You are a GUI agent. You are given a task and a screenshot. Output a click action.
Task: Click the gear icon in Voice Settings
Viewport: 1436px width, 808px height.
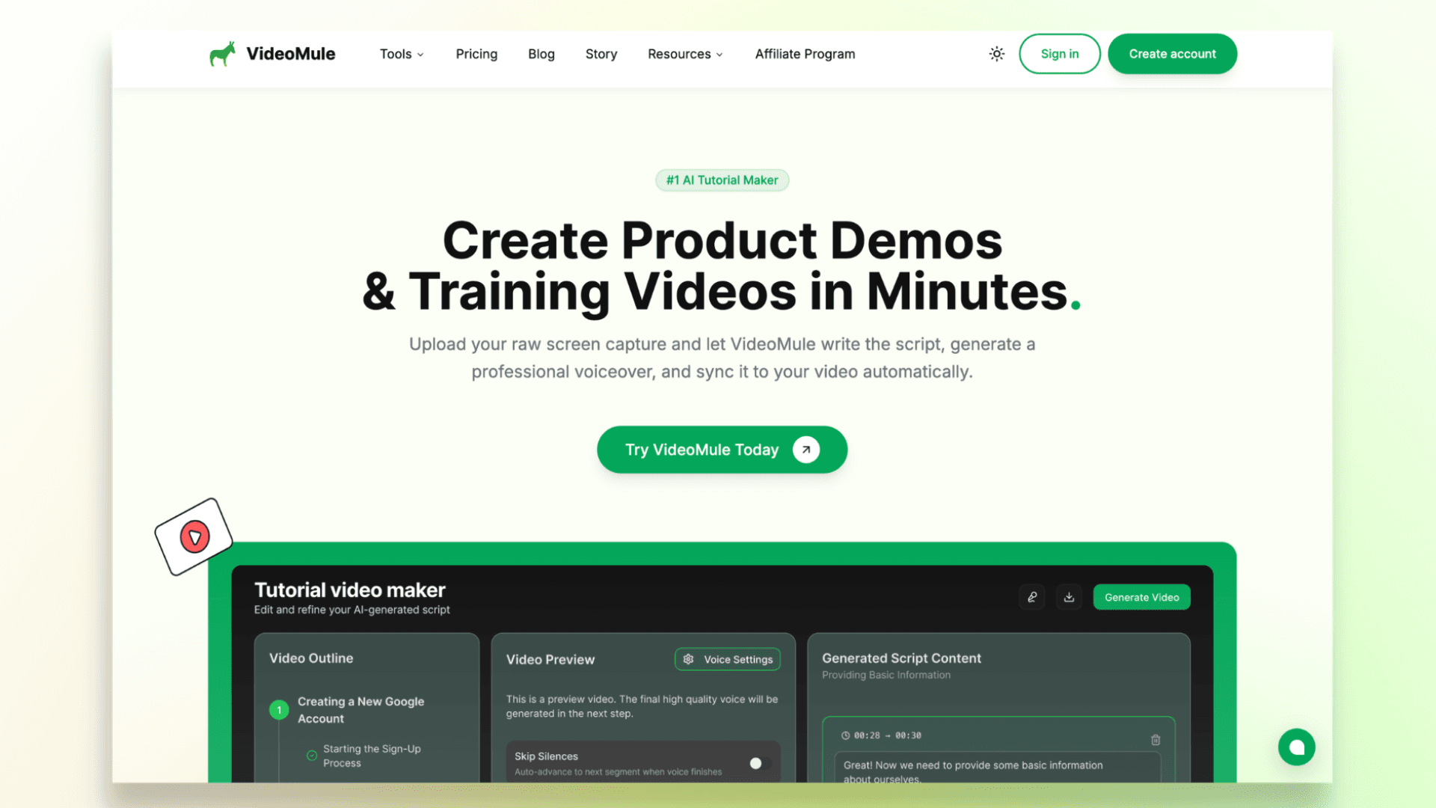point(688,659)
